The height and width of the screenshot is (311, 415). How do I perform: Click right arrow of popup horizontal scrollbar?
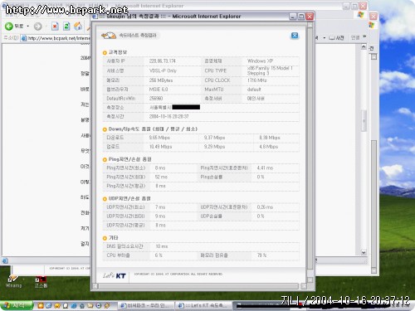304,286
